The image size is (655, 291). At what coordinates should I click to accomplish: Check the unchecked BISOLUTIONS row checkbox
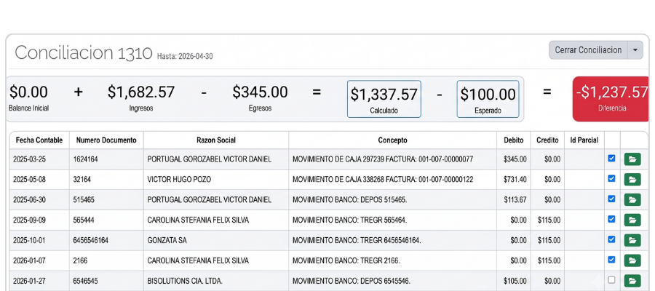point(611,280)
